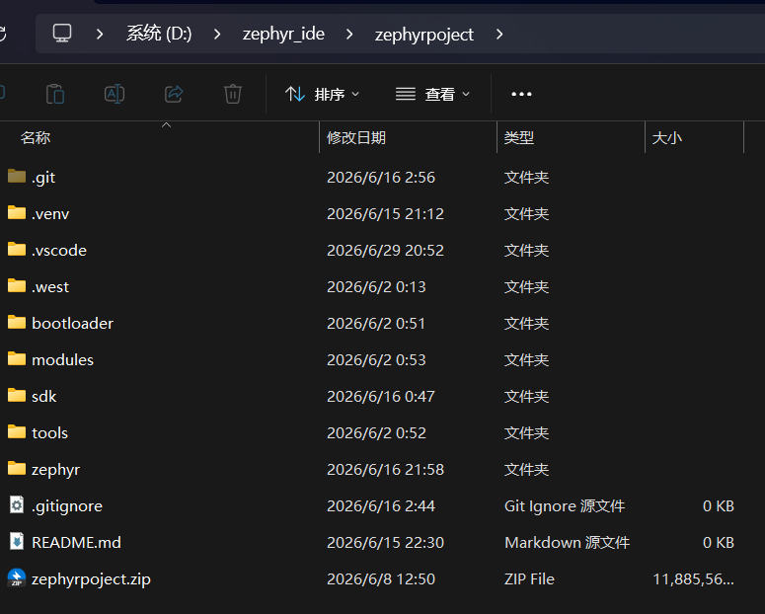The height and width of the screenshot is (614, 765).
Task: Expand chevron after zephyrpoject breadcrumb
Action: point(499,35)
